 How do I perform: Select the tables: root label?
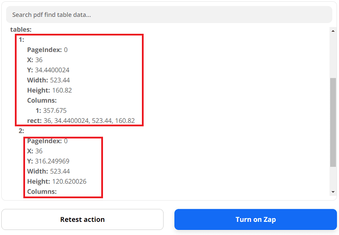(x=21, y=30)
